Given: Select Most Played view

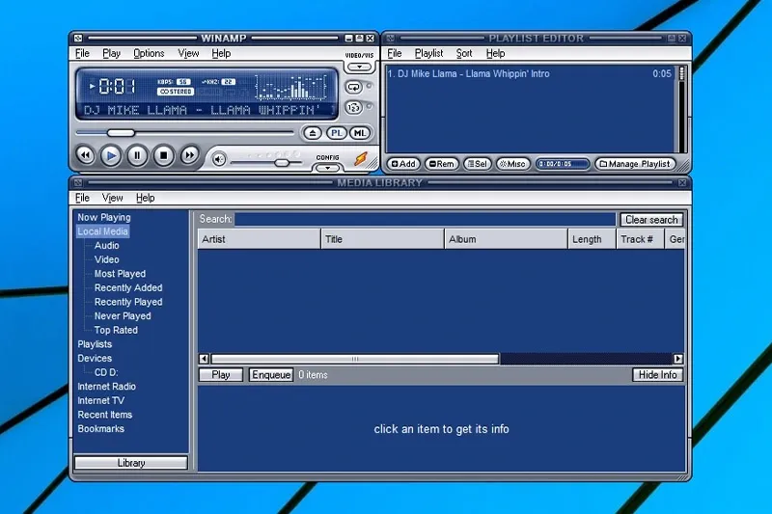Looking at the screenshot, I should 120,274.
